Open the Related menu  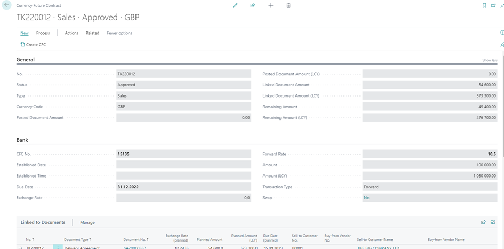pos(92,33)
